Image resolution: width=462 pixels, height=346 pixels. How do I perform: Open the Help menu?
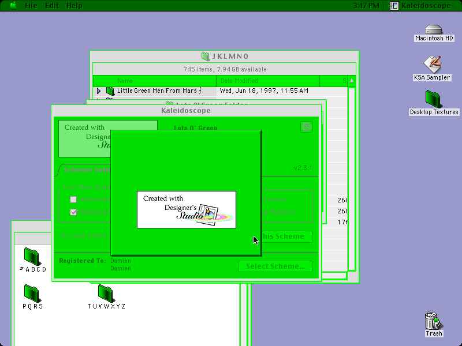point(74,6)
